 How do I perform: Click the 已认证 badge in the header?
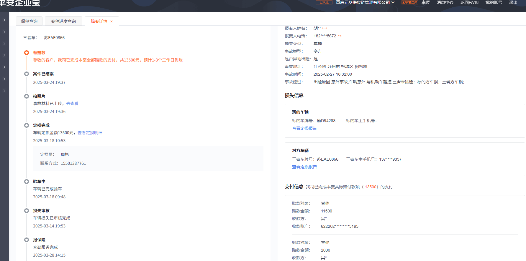click(x=324, y=2)
